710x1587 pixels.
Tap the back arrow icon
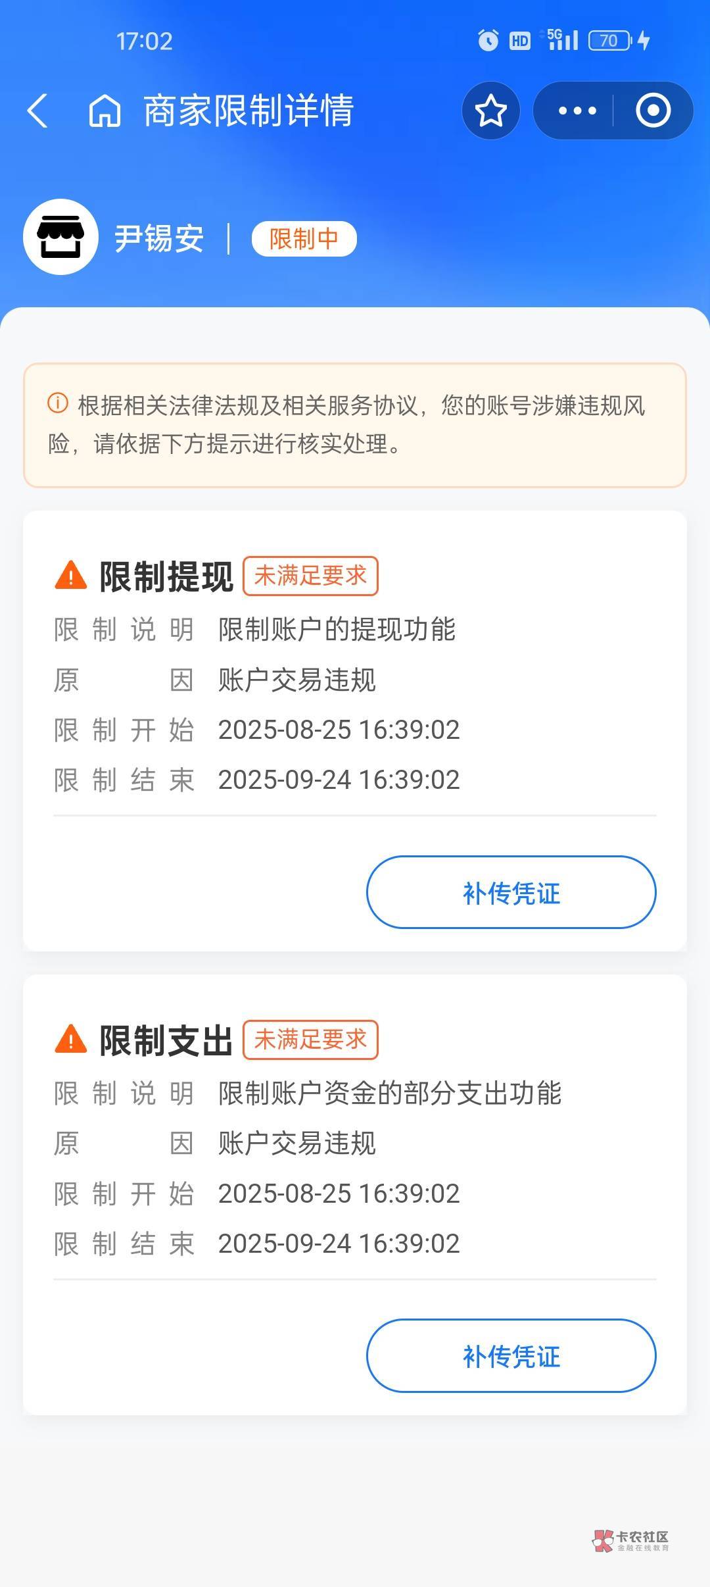pyautogui.click(x=38, y=111)
